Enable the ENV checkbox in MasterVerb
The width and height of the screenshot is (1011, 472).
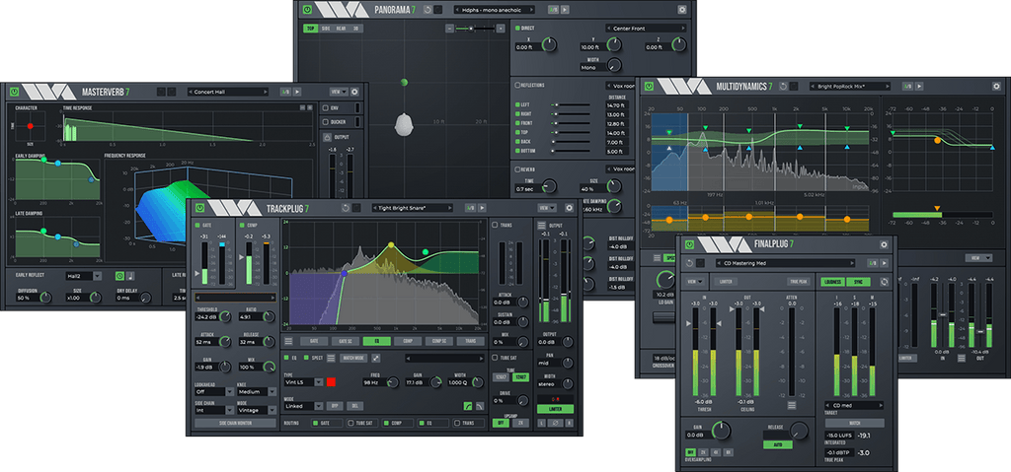pos(326,107)
